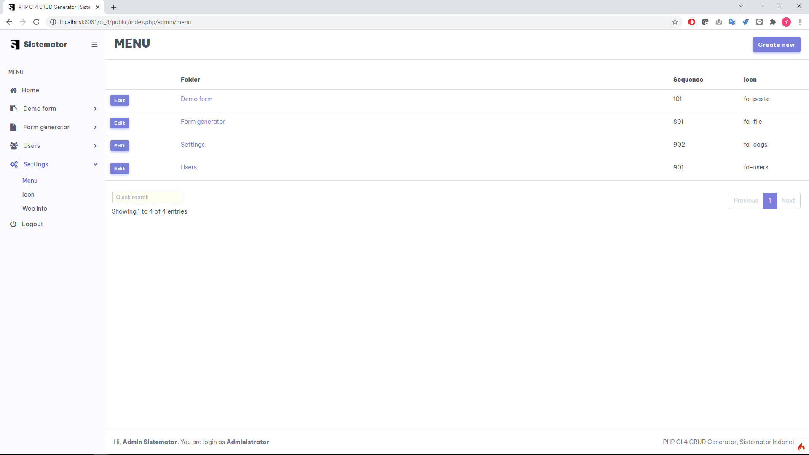
Task: Click the Sistemator logo icon
Action: click(15, 45)
